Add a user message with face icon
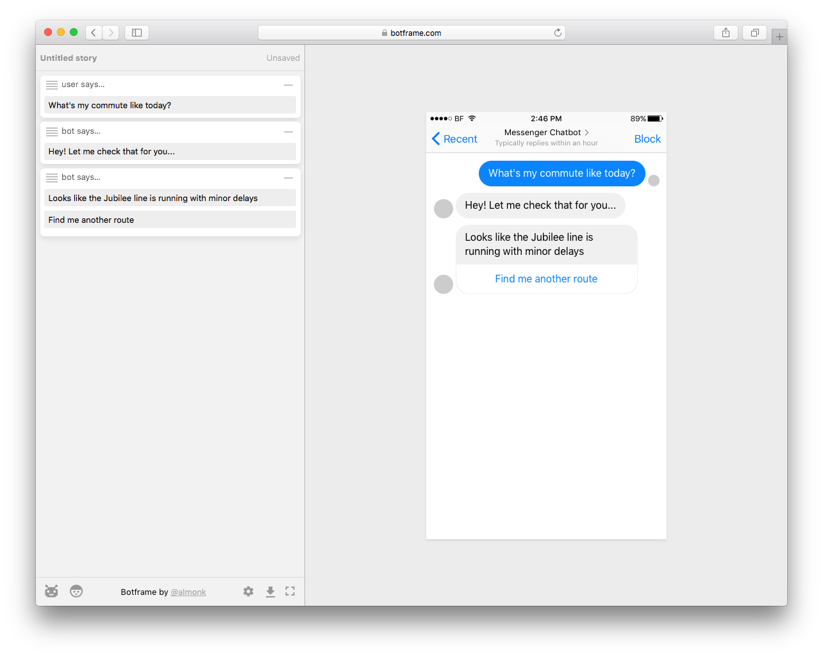Screen dimensions: 823x657 (76, 591)
